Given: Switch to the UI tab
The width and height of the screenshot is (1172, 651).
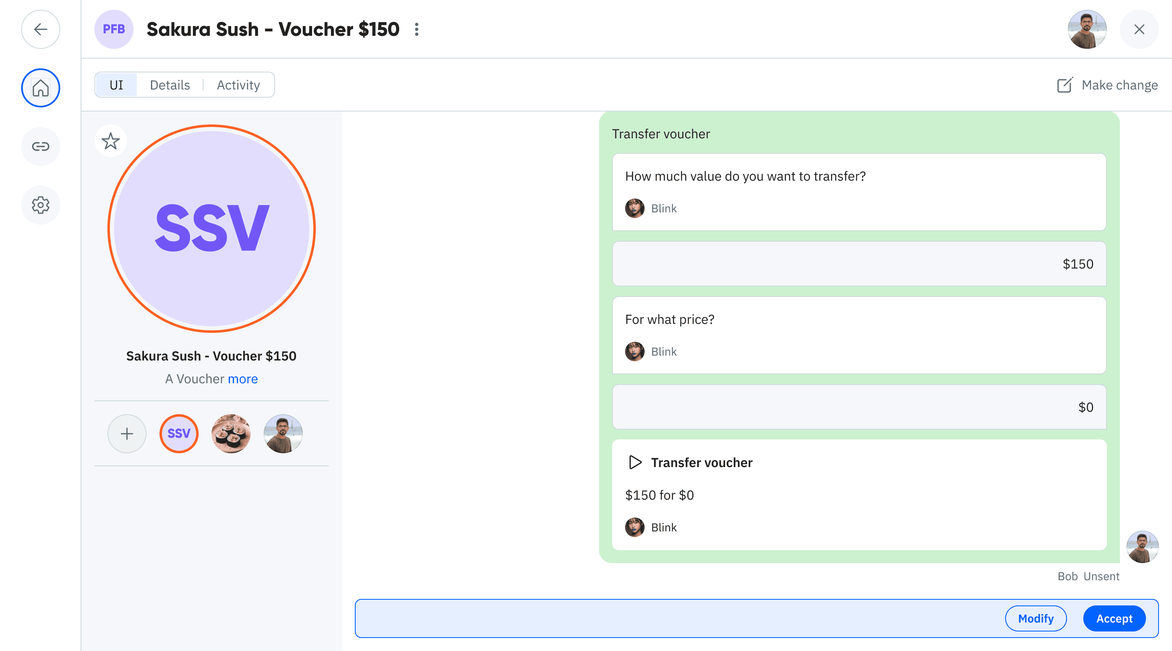Looking at the screenshot, I should (116, 85).
